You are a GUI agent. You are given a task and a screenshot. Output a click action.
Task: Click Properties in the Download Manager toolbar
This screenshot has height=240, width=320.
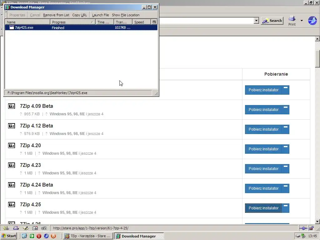tap(17, 15)
